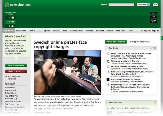Open the home conversation tracker icon
Image resolution: width=163 pixels, height=116 pixels.
13,18
